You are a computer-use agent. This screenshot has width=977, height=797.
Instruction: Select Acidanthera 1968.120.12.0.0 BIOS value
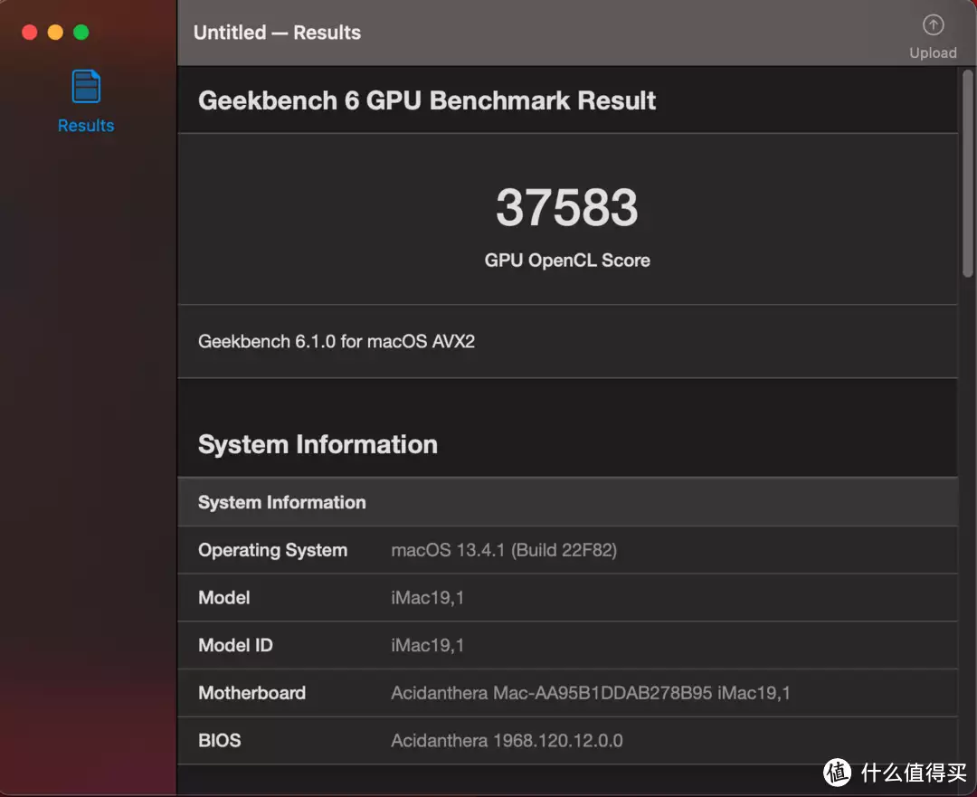pos(507,740)
